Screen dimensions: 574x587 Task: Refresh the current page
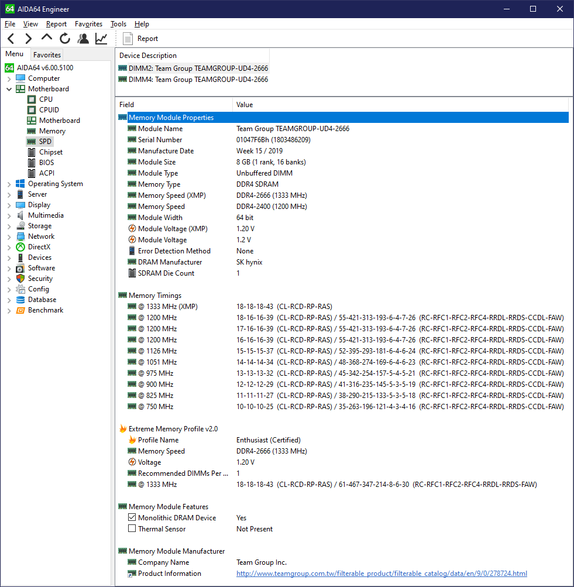65,38
